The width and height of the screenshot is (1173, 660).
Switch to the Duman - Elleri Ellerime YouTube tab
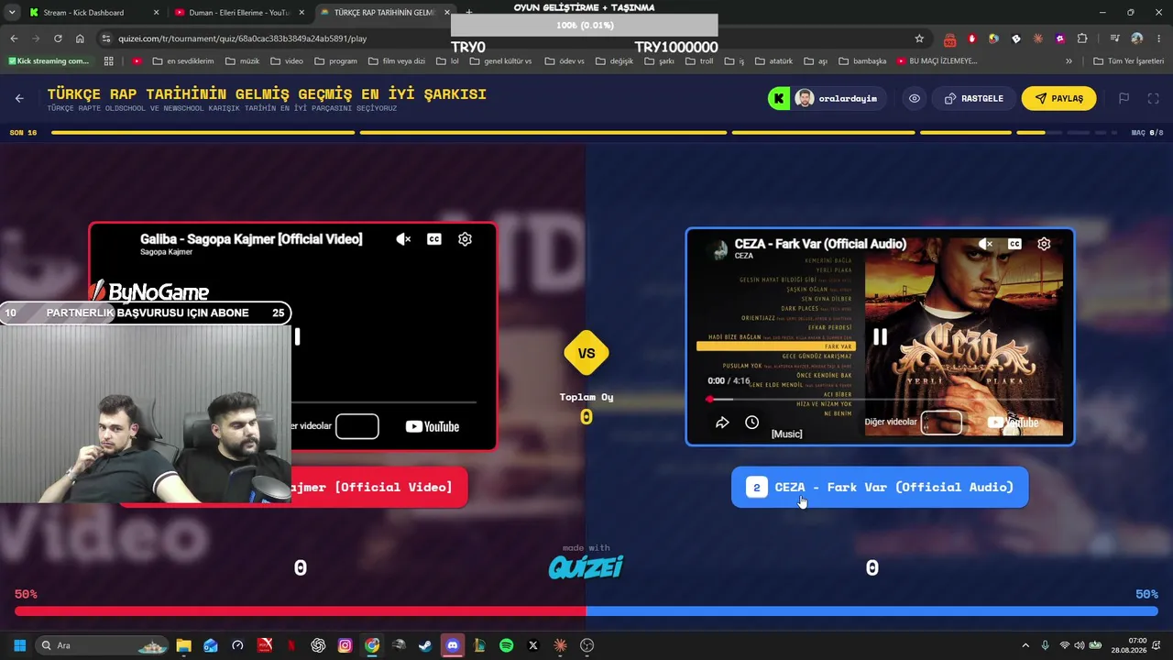(238, 13)
